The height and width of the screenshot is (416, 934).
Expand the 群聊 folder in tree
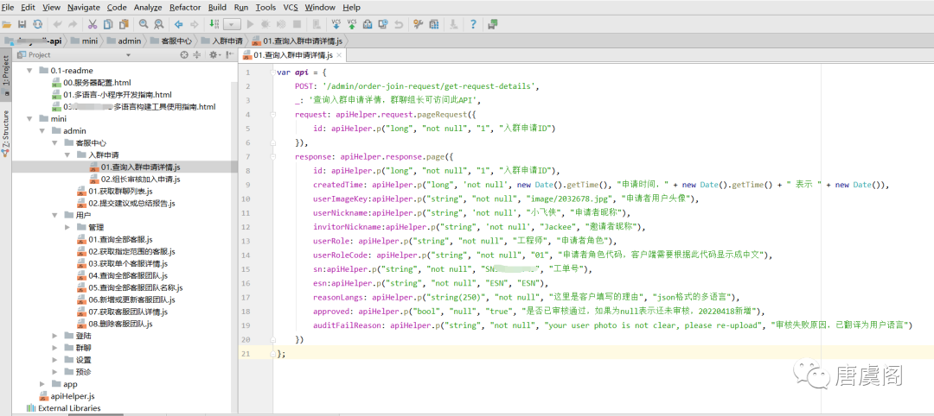point(55,348)
